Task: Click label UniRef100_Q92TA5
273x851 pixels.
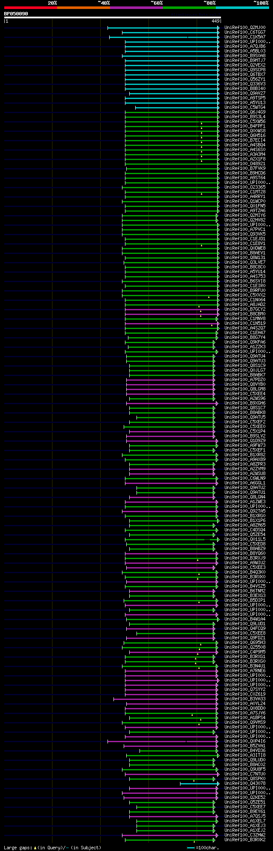Action: pyautogui.click(x=245, y=511)
